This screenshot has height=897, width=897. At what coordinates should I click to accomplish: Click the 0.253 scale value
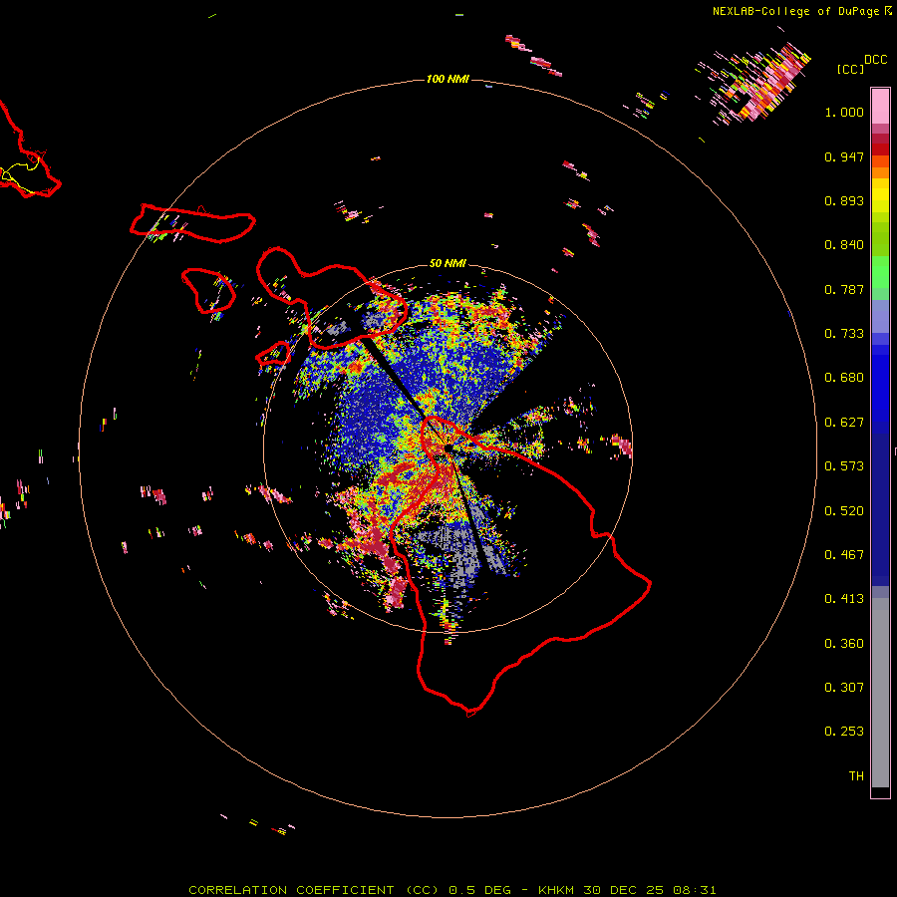pyautogui.click(x=844, y=732)
